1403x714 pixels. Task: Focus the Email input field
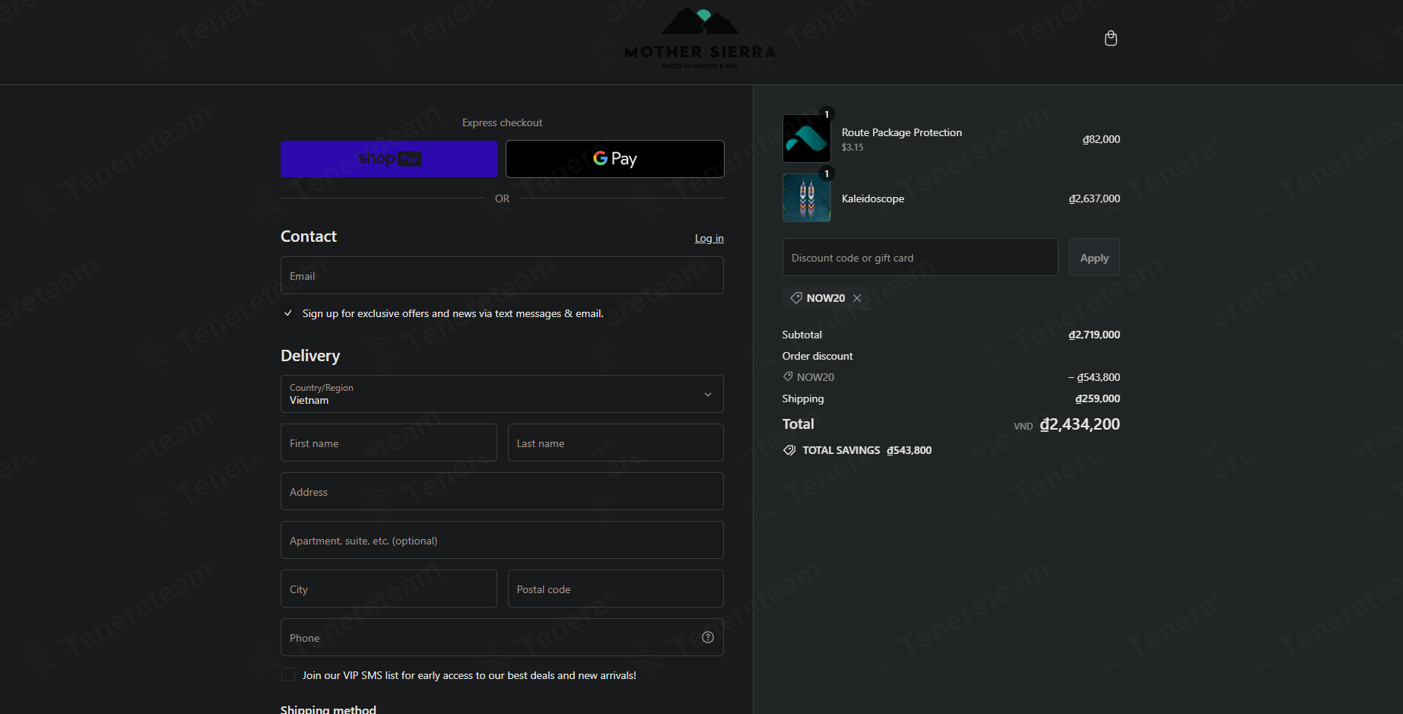502,276
